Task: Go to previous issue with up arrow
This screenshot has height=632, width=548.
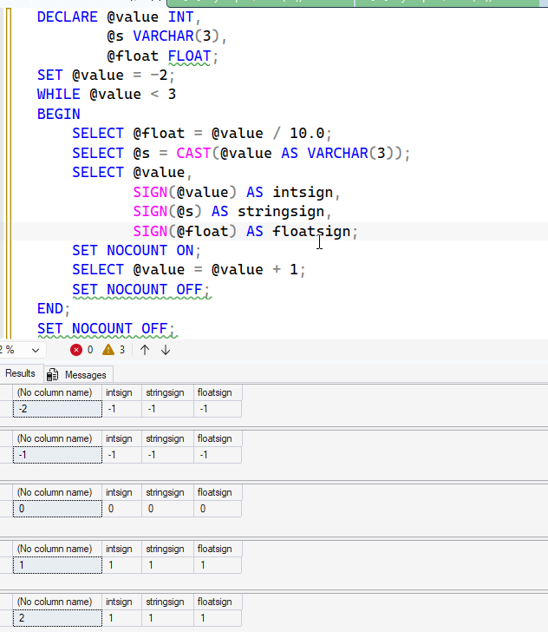Action: (x=145, y=350)
